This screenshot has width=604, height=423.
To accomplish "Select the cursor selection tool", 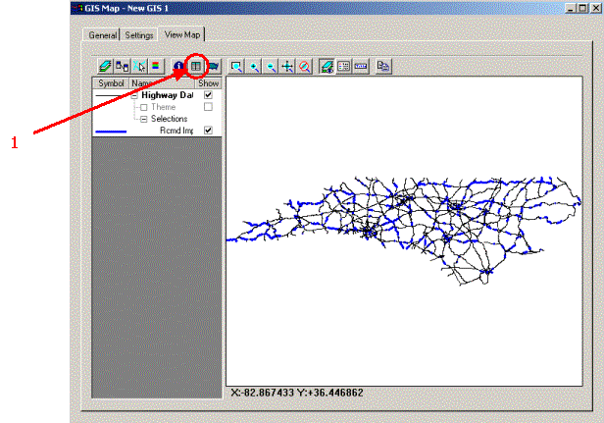I will tap(139, 67).
